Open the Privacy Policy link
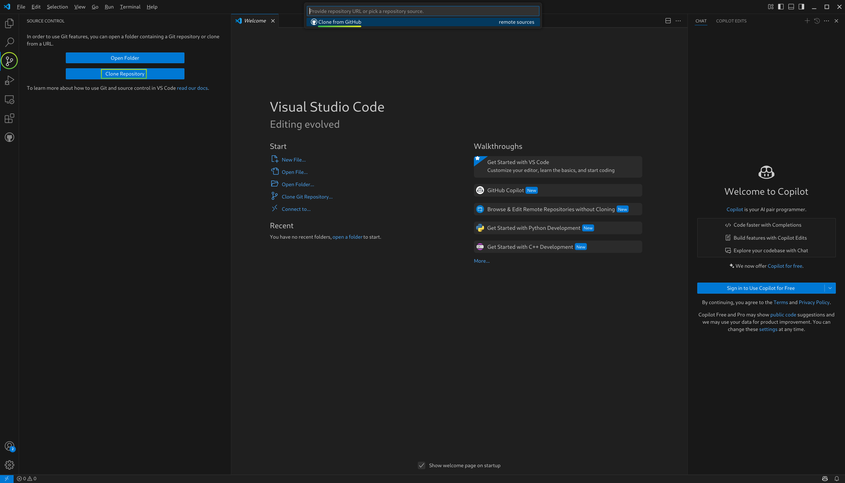Screen dimensions: 845x483 814,302
